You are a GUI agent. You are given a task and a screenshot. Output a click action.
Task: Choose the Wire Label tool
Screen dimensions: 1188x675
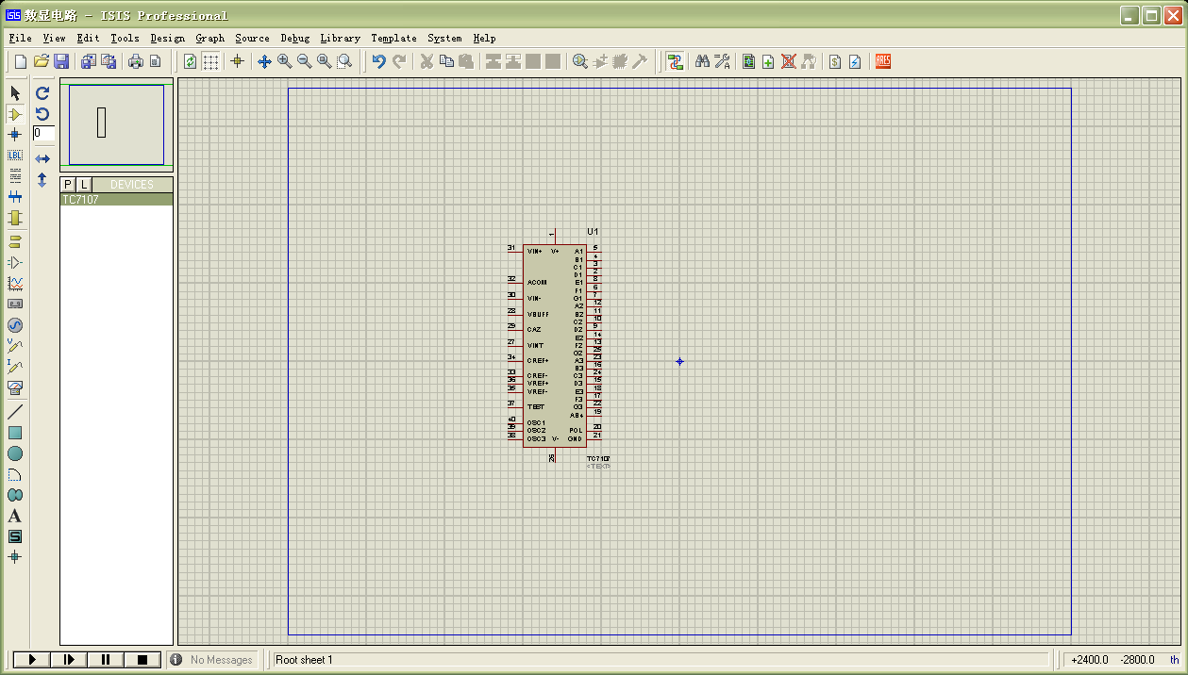click(15, 156)
